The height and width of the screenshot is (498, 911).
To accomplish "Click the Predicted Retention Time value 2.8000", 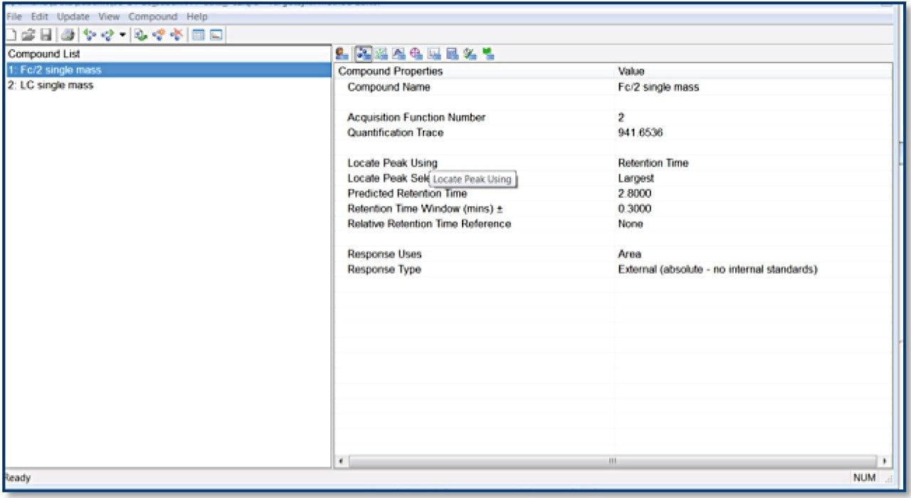I will coord(634,194).
